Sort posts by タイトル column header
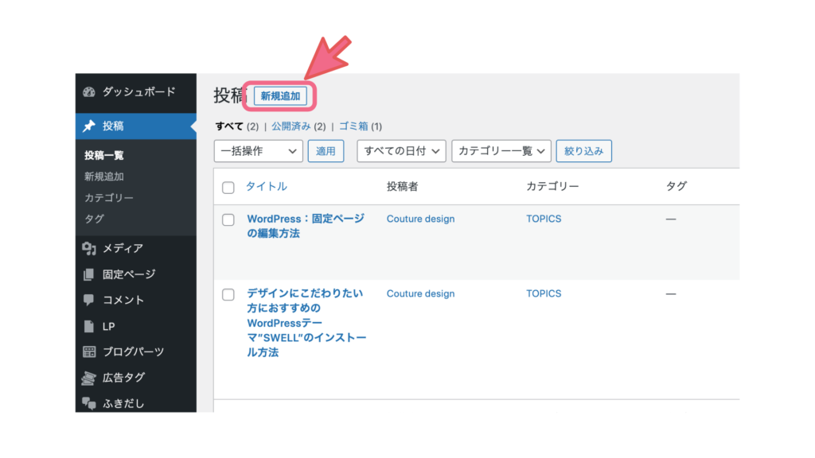The image size is (815, 458). click(266, 186)
